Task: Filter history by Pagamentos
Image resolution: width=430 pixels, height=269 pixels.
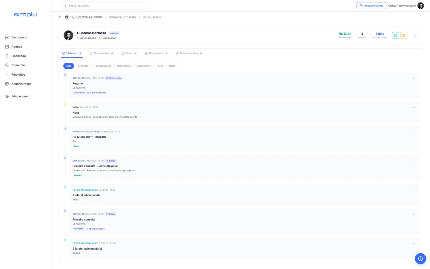Action: [x=124, y=66]
